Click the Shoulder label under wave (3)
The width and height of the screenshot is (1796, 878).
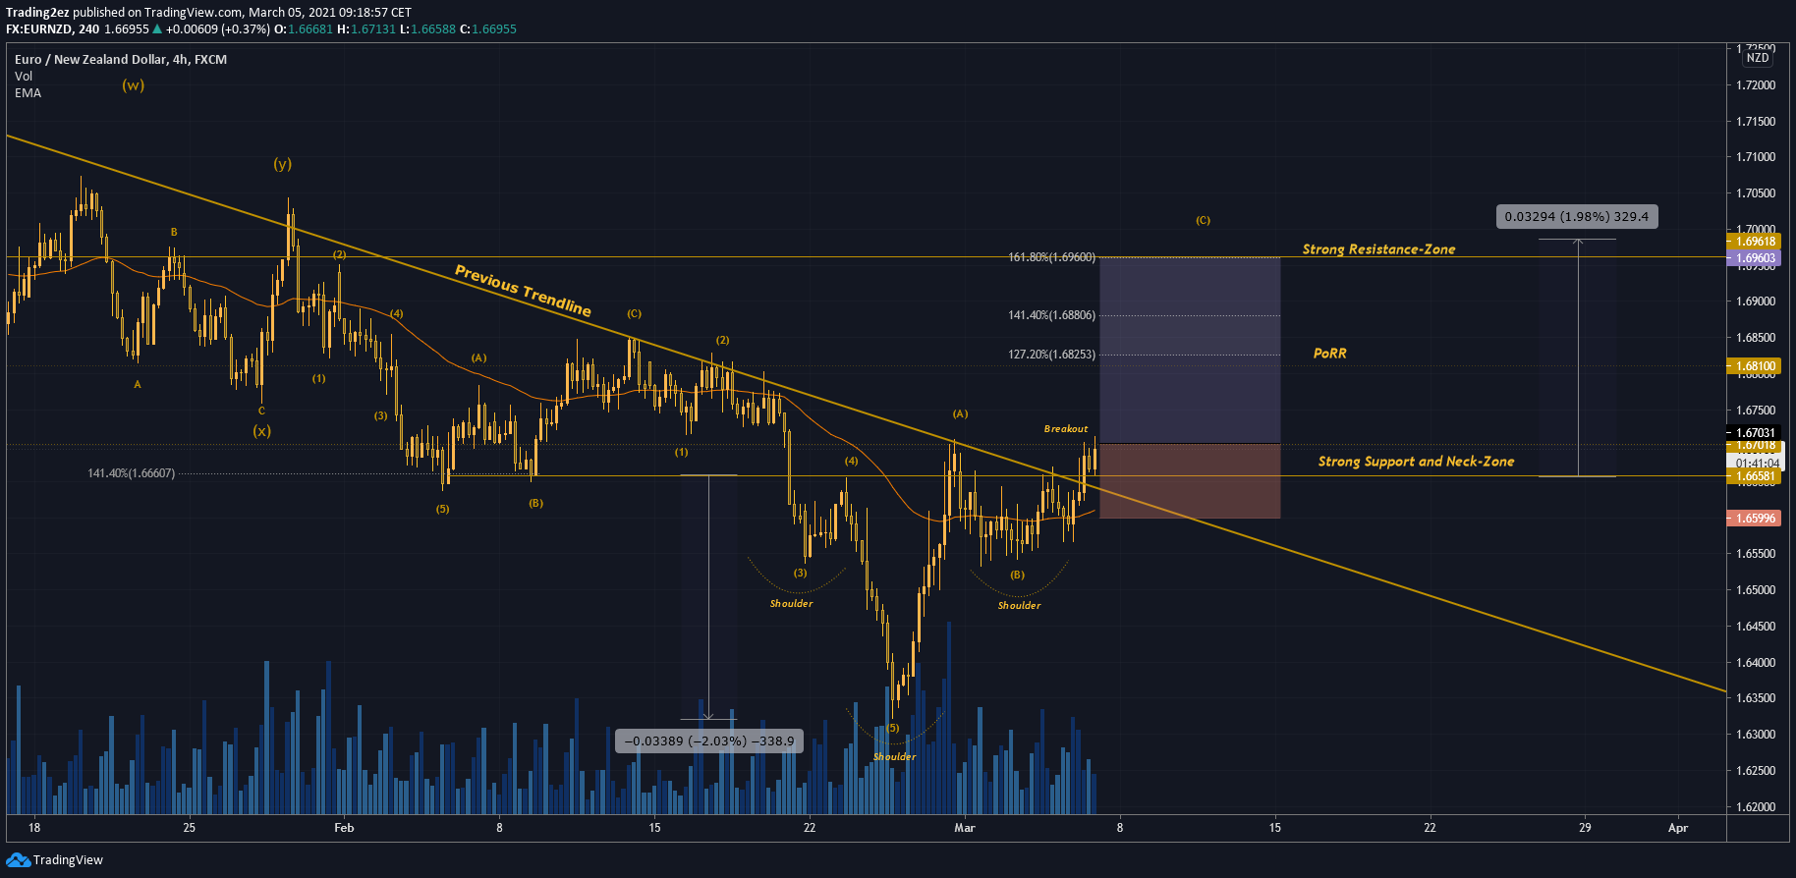click(x=791, y=604)
